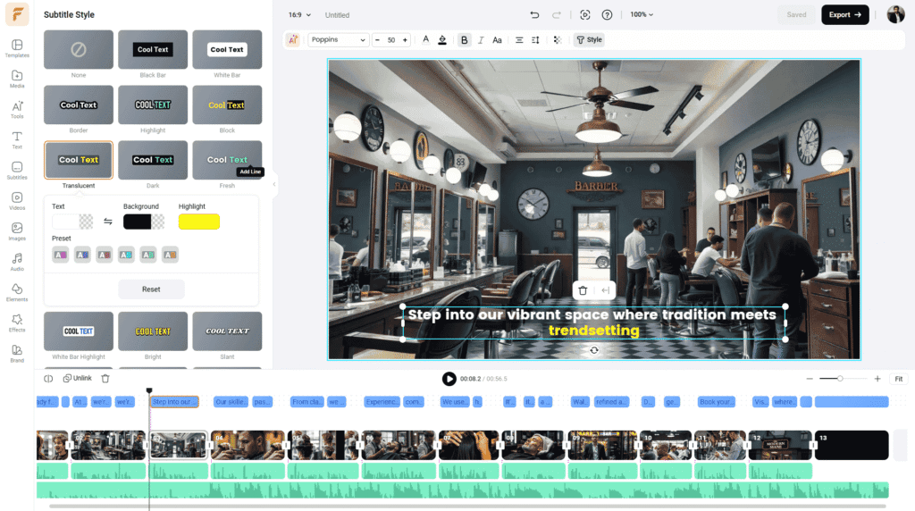Select the White Bar subtitle style

[227, 50]
